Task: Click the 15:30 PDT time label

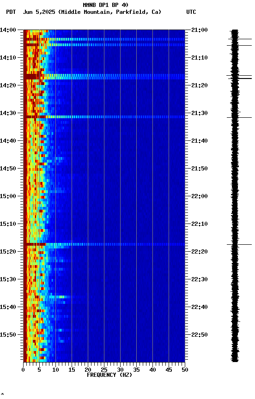Action: point(8,280)
